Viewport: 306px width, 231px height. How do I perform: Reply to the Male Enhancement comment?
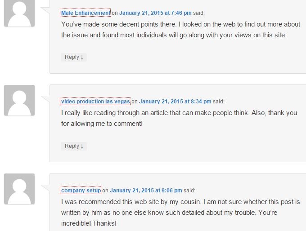point(74,57)
